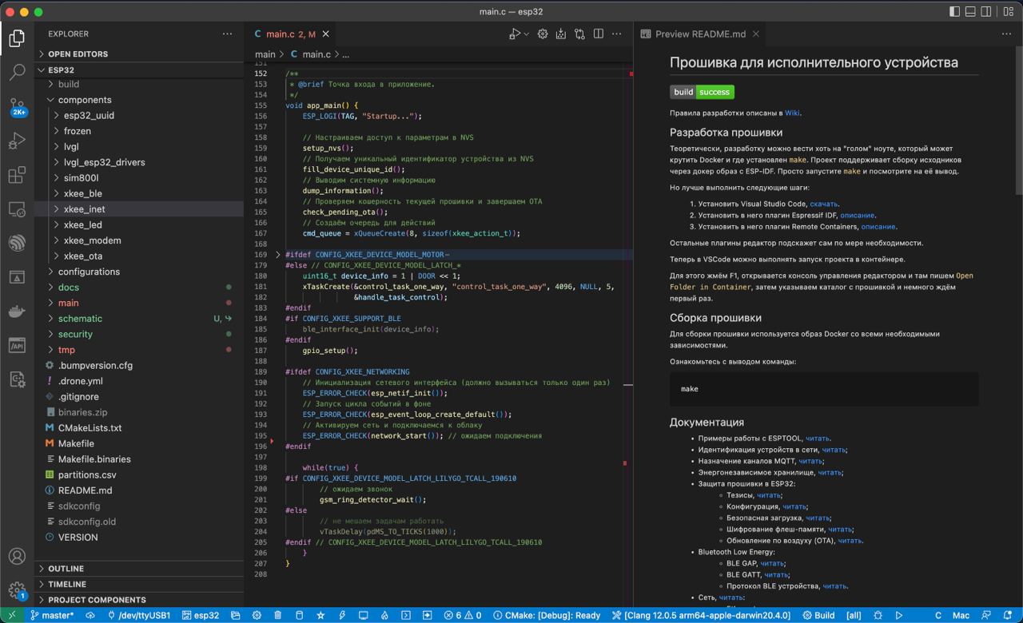Expand the xkee_modem folder
Viewport: 1023px width, 623px height.
point(92,240)
